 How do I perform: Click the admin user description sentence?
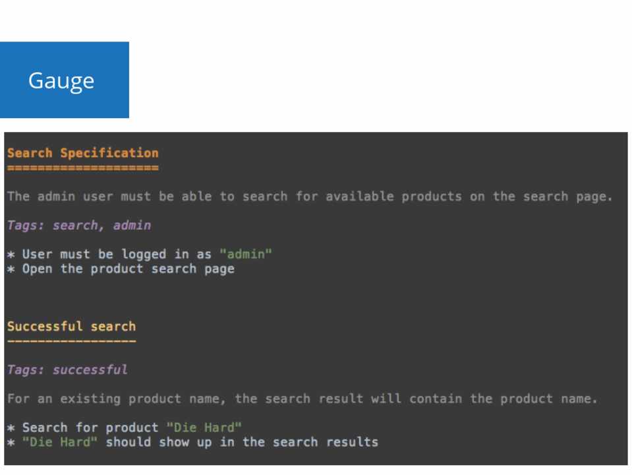point(309,197)
